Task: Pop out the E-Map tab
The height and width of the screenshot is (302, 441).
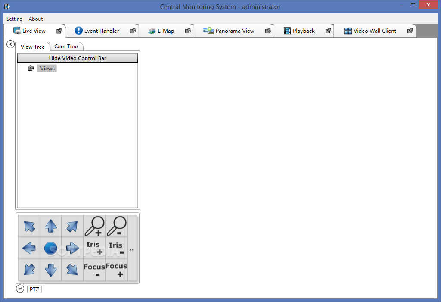Action: click(188, 31)
